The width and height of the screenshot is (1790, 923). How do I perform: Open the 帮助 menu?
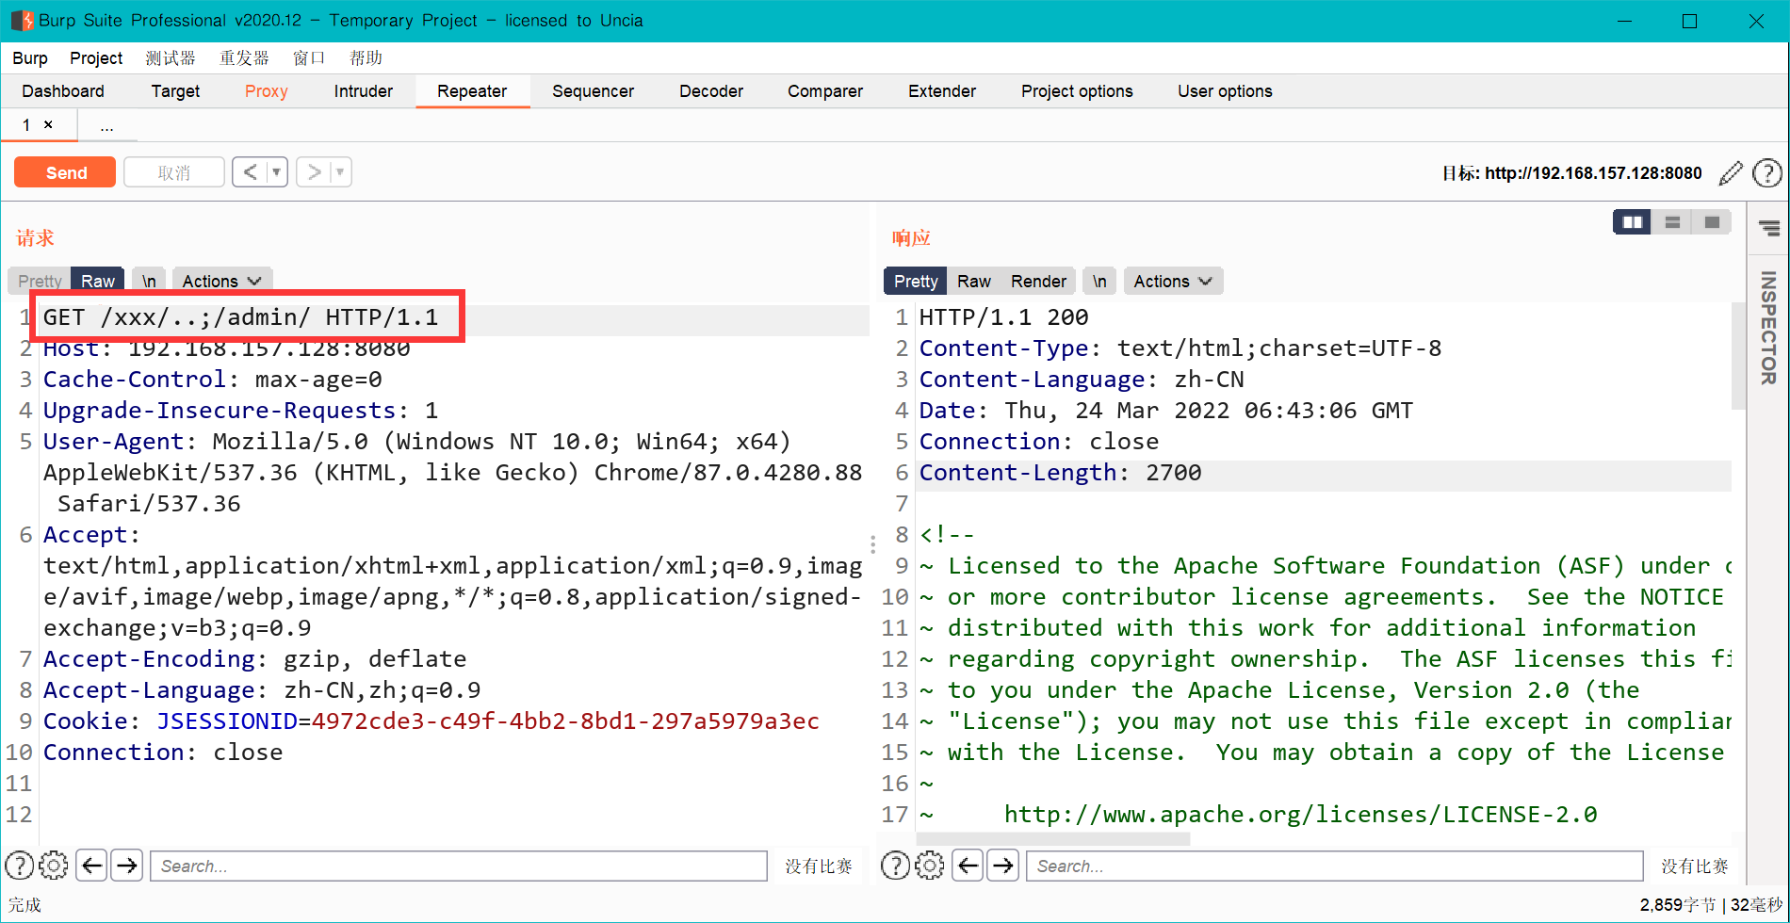coord(366,57)
